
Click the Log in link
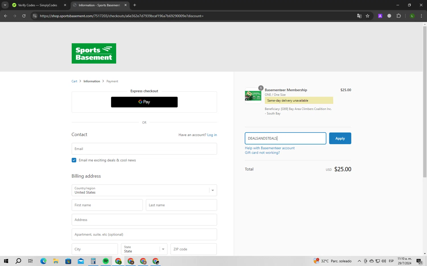pyautogui.click(x=212, y=135)
